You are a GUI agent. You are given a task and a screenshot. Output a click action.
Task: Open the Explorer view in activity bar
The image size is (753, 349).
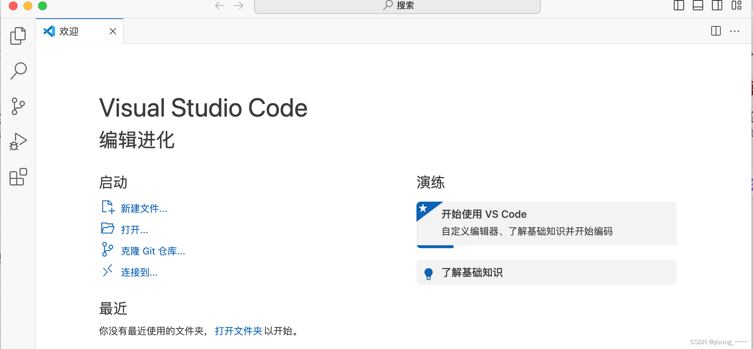coord(18,36)
